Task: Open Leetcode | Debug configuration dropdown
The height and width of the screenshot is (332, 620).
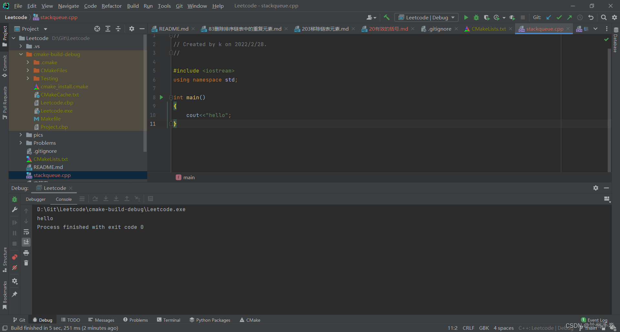Action: click(426, 17)
